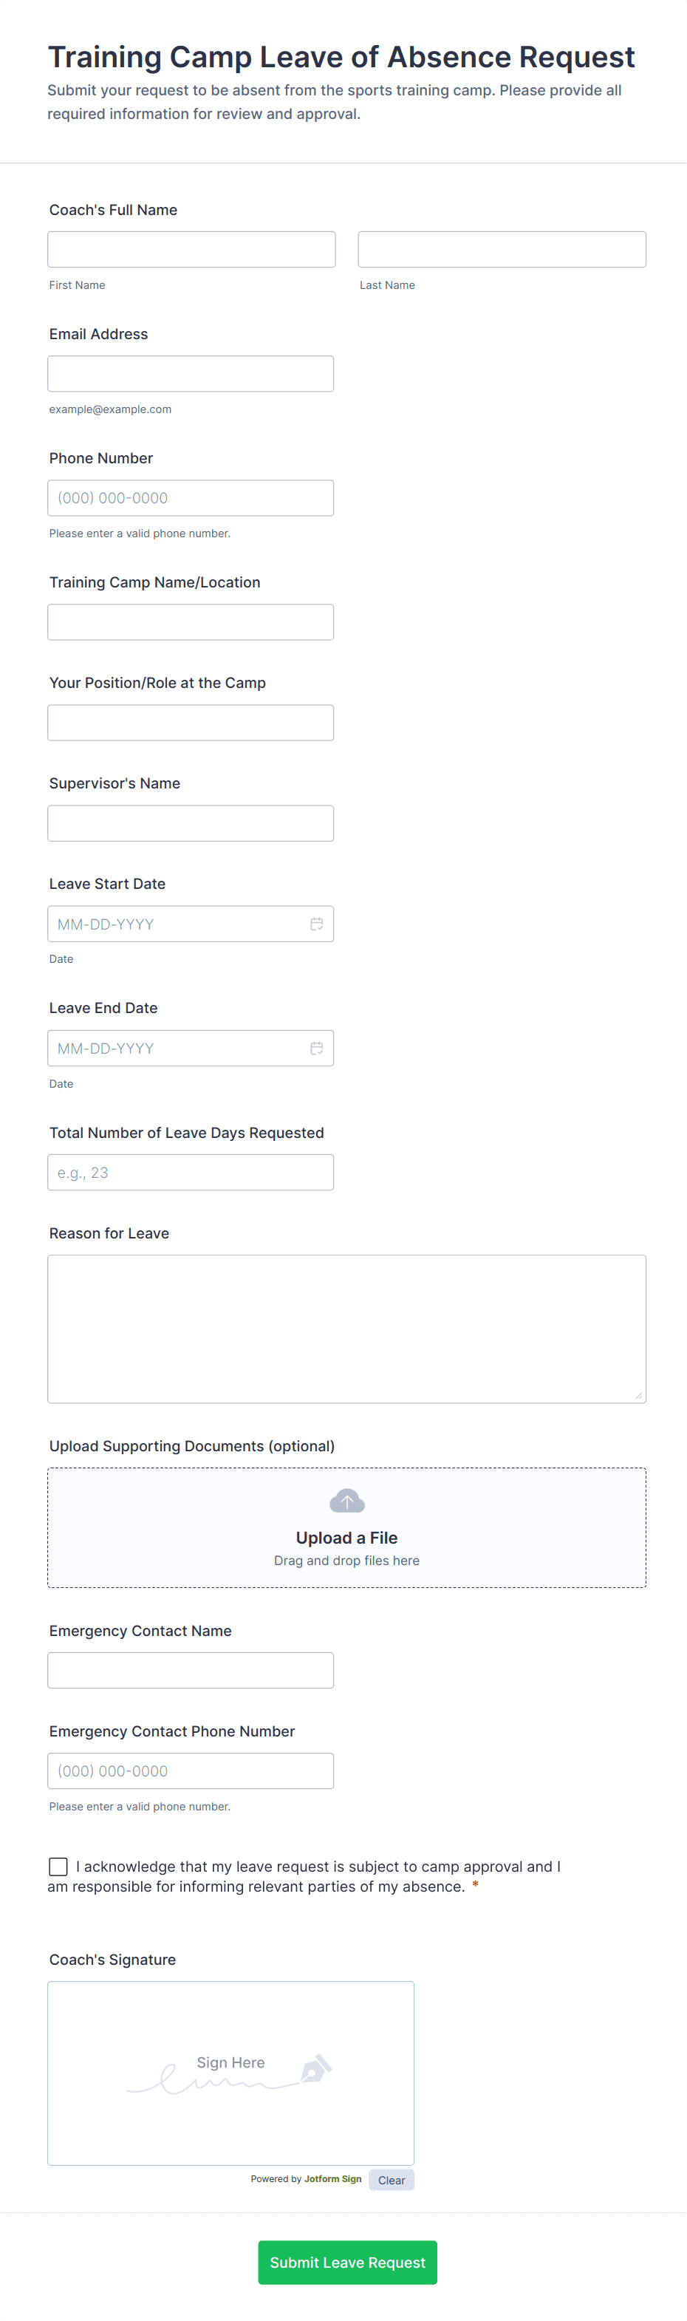Select the coach's Phone Number field
687x2321 pixels.
pyautogui.click(x=191, y=498)
